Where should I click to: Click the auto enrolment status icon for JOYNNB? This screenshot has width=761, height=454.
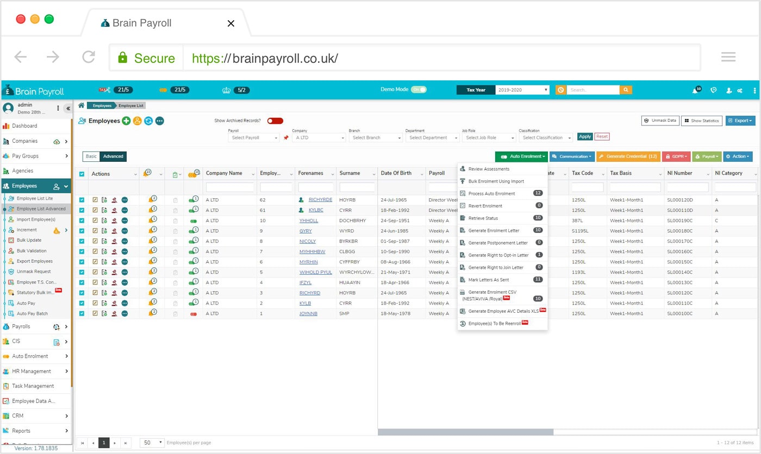coord(193,314)
